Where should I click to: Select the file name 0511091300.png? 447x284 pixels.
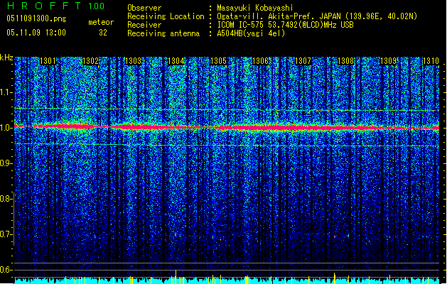point(36,19)
